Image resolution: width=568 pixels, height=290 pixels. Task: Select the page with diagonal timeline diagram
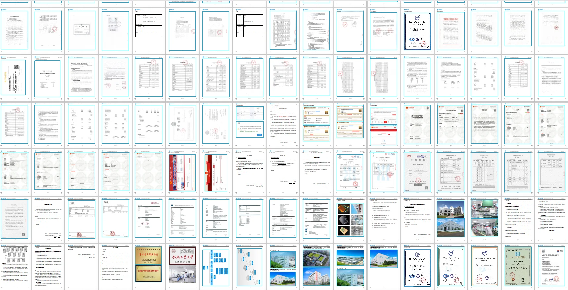click(x=250, y=267)
